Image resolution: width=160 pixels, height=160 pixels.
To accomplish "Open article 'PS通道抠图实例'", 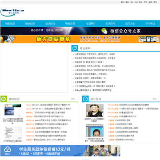I will tap(126, 112).
